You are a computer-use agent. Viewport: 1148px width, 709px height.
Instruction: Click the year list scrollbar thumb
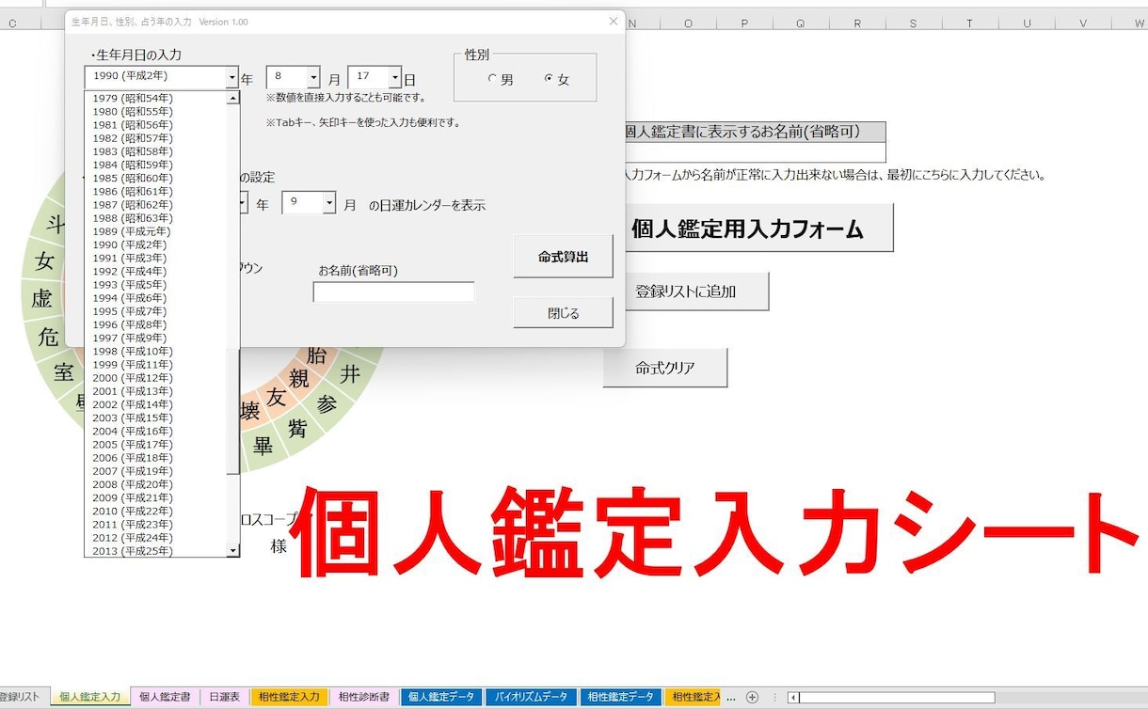point(233,413)
